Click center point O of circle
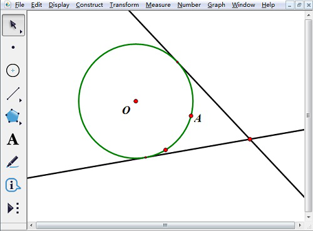This screenshot has width=313, height=231. (136, 101)
